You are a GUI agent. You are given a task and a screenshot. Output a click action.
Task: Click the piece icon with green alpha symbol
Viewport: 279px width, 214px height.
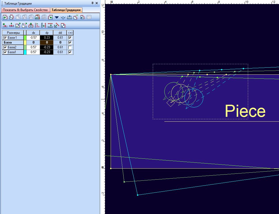pyautogui.click(x=76, y=17)
